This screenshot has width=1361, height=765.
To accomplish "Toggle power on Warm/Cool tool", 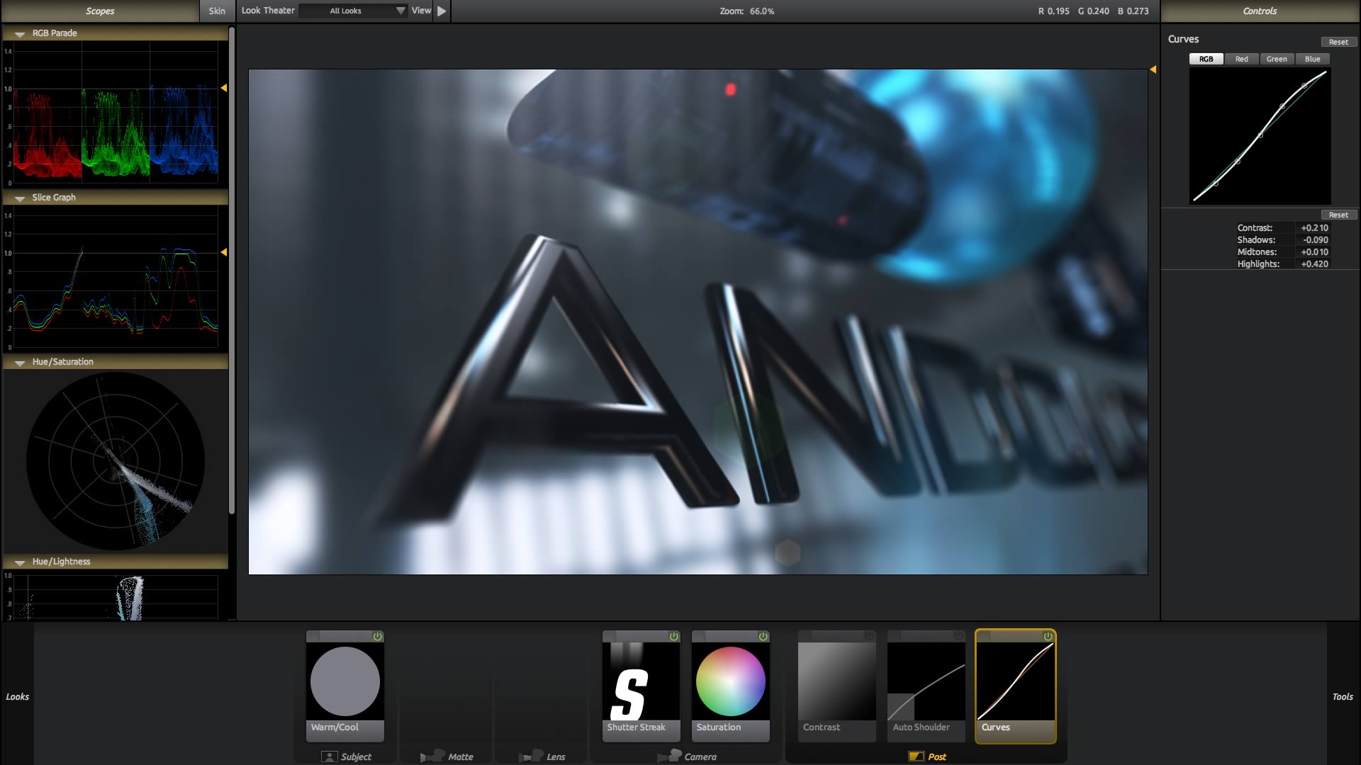I will (x=378, y=636).
